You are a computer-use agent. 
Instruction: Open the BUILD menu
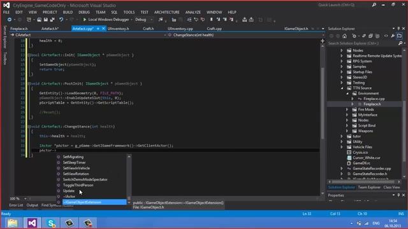(68, 12)
